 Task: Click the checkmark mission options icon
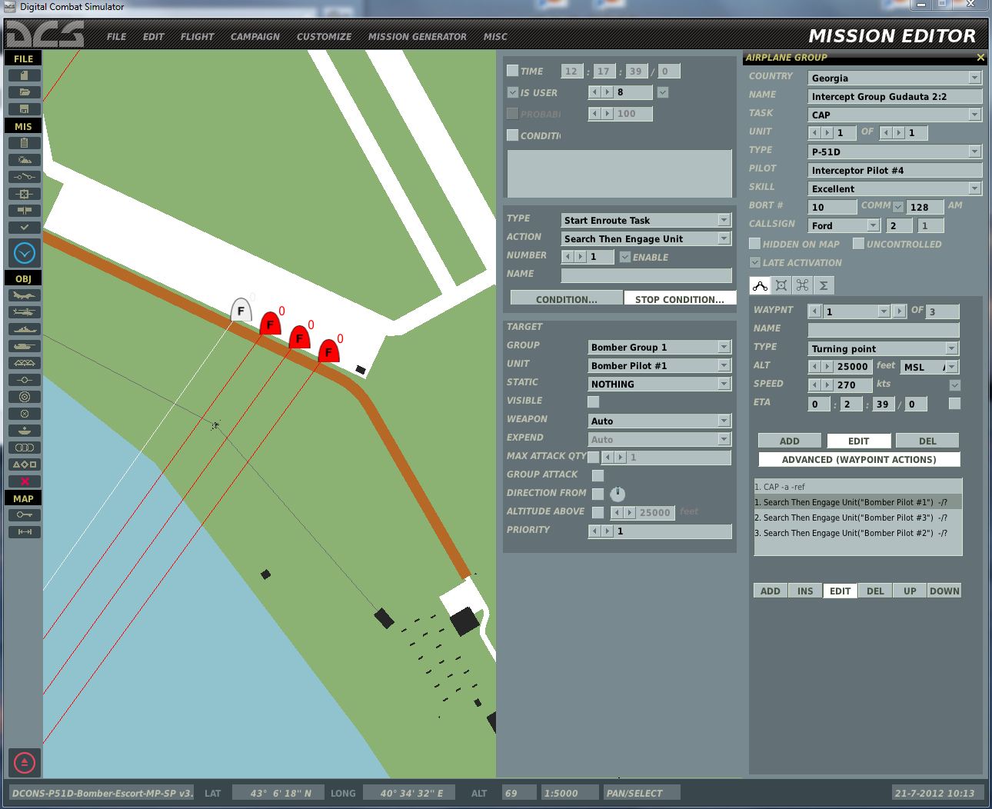coord(24,228)
